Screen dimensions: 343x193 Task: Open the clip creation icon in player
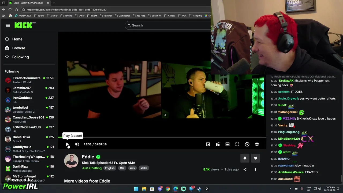click(218, 144)
